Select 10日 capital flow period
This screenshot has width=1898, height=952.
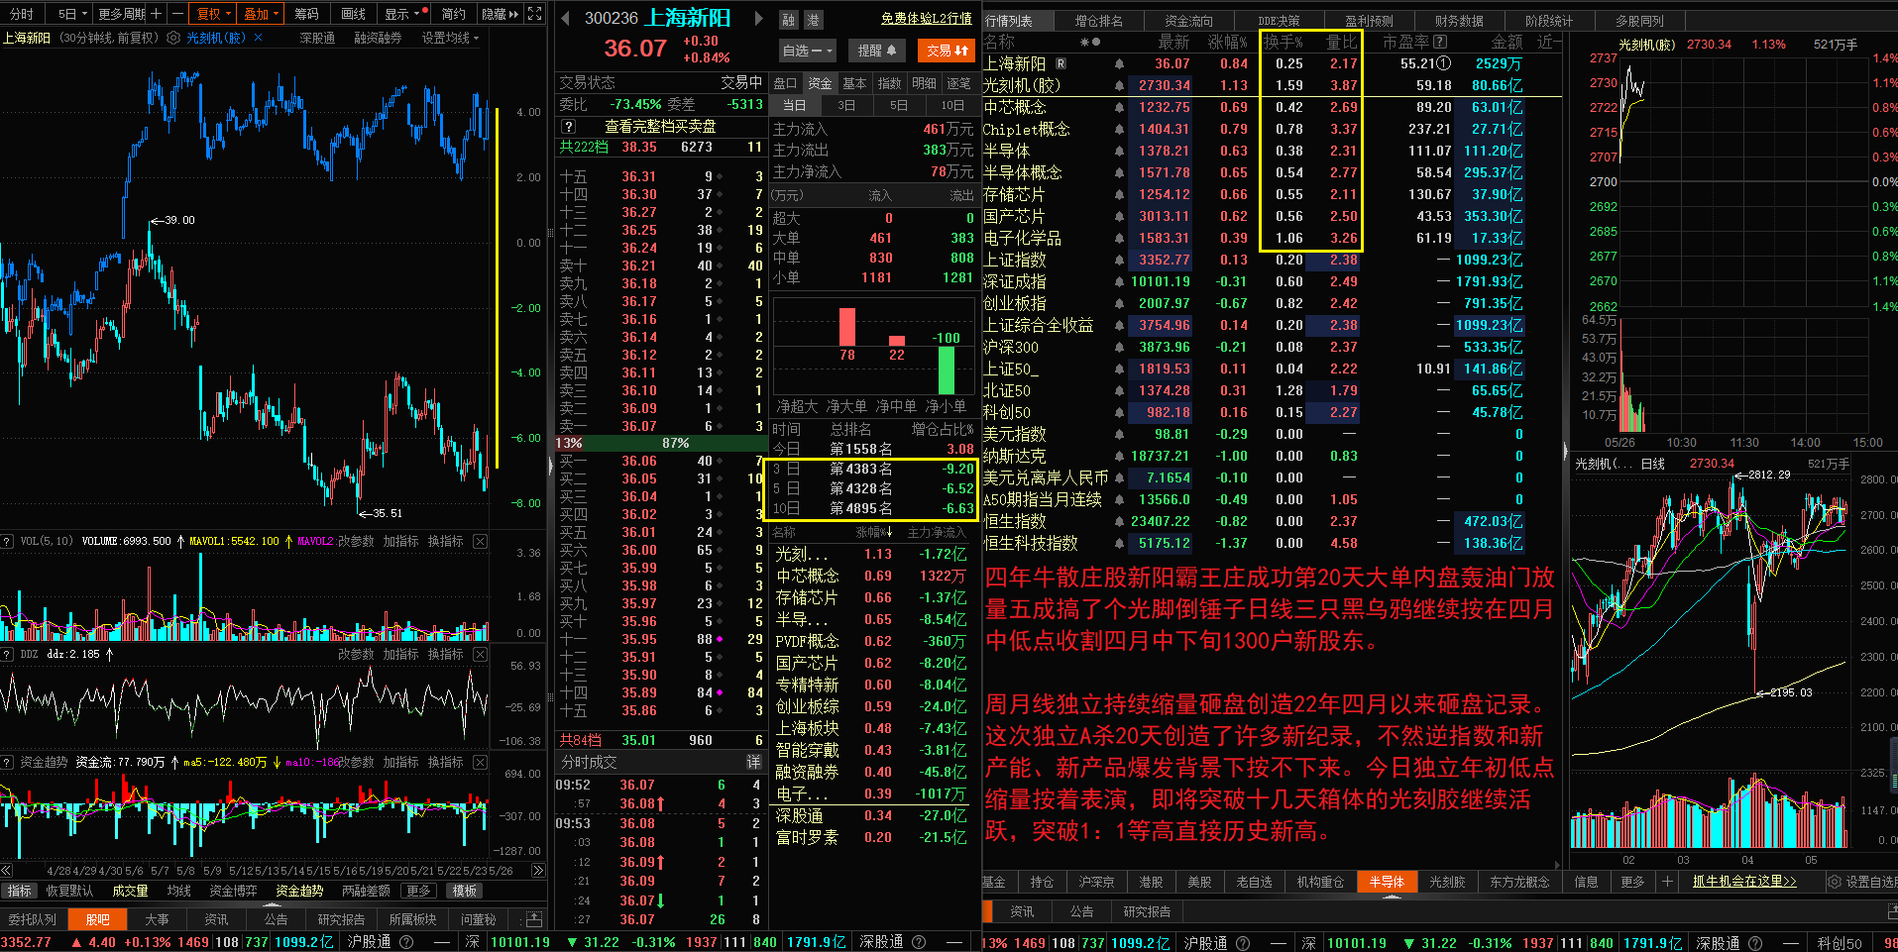point(951,105)
